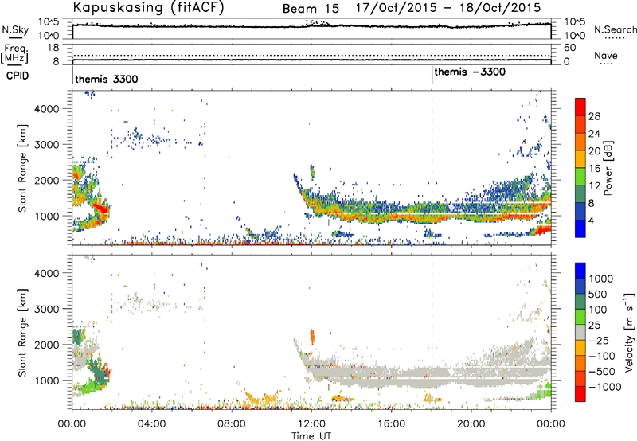Click '4000' tick on power panel axis
637x441 pixels.
47,109
